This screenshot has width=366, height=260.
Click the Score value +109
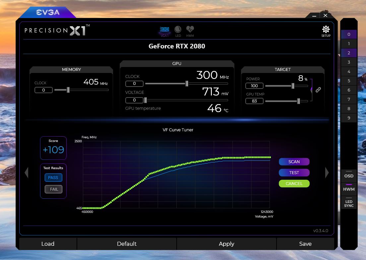coord(53,150)
